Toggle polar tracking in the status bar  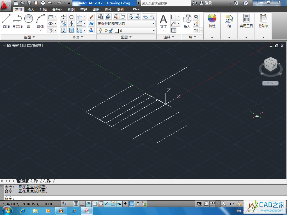click(88, 204)
